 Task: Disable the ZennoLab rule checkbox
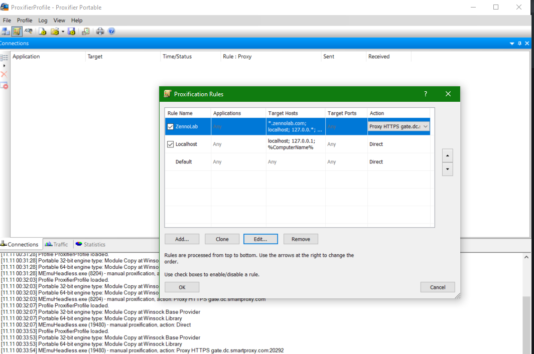(171, 126)
